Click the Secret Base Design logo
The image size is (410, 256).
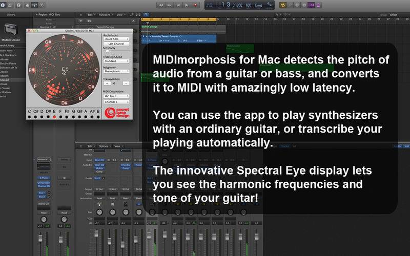117,113
